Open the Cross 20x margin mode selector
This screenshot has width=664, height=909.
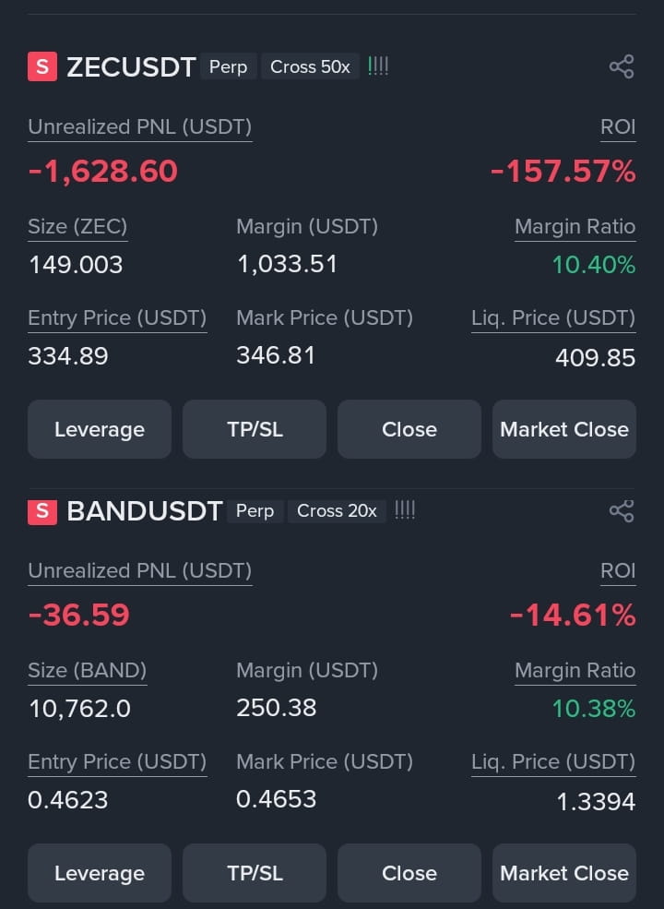pos(337,510)
